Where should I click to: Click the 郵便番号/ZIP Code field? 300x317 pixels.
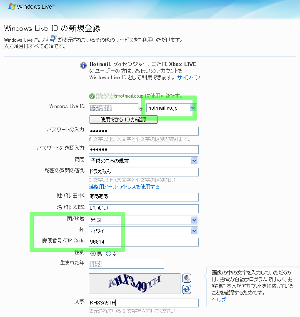pos(144,242)
